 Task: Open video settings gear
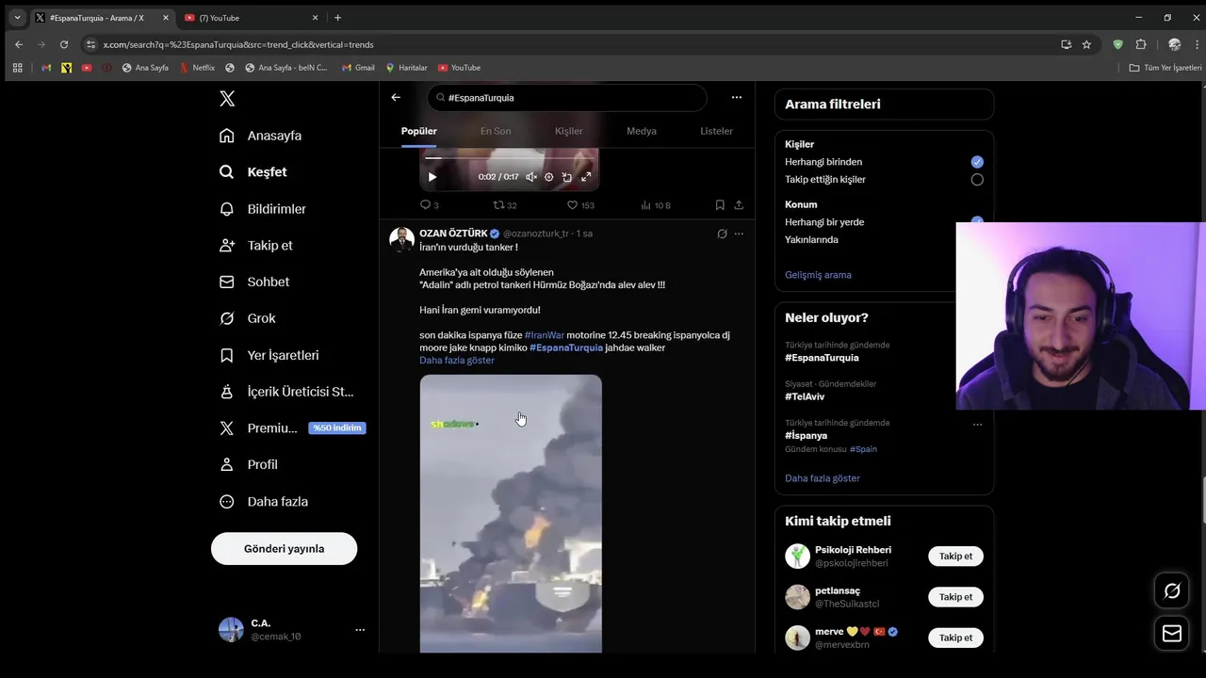coord(549,177)
